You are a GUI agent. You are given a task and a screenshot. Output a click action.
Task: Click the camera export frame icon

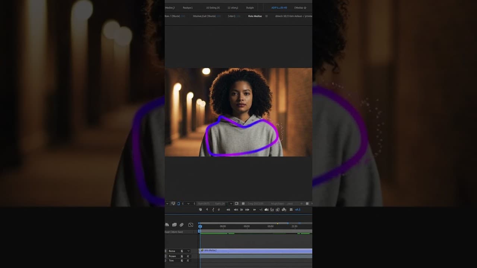click(x=266, y=210)
